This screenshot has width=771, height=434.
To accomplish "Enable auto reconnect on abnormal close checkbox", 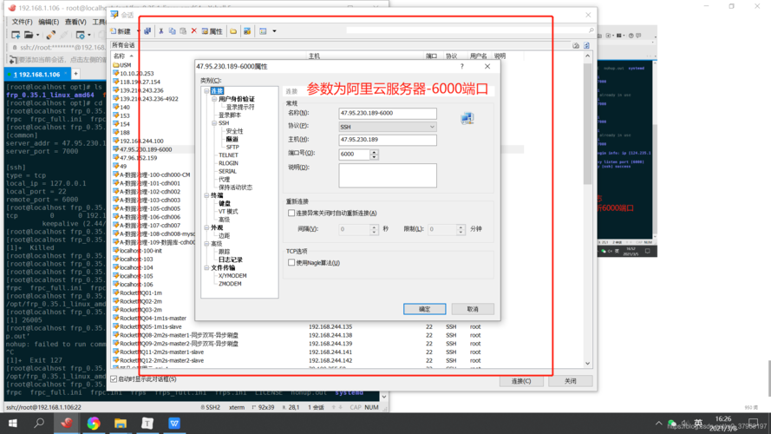I will pyautogui.click(x=291, y=213).
